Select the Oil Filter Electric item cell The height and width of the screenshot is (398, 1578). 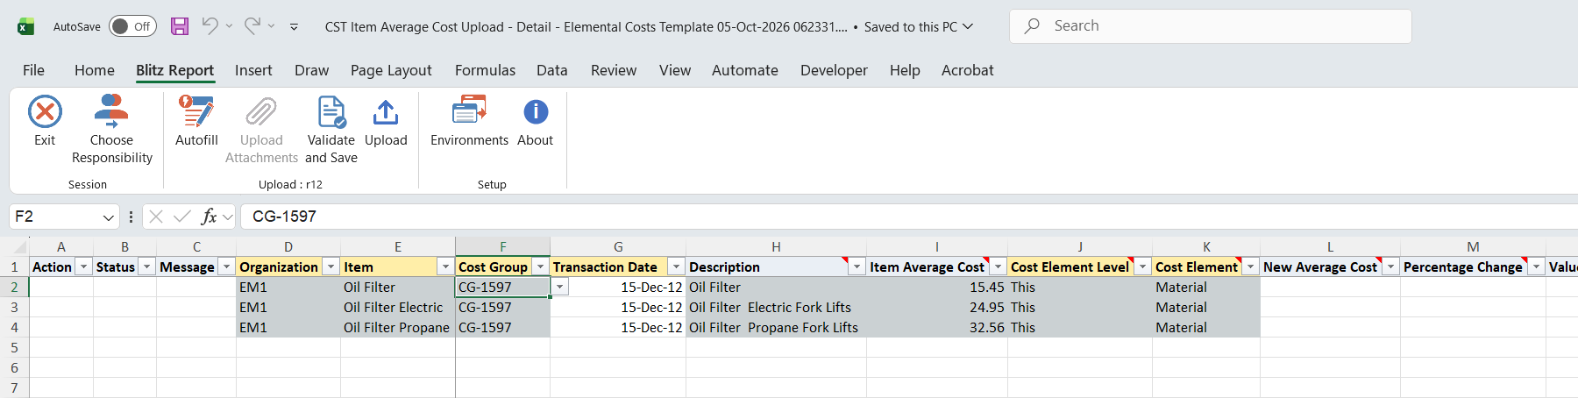[x=398, y=308]
